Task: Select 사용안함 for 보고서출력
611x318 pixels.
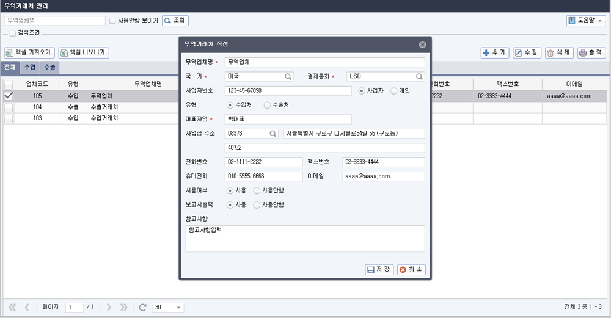Action: pyautogui.click(x=257, y=204)
